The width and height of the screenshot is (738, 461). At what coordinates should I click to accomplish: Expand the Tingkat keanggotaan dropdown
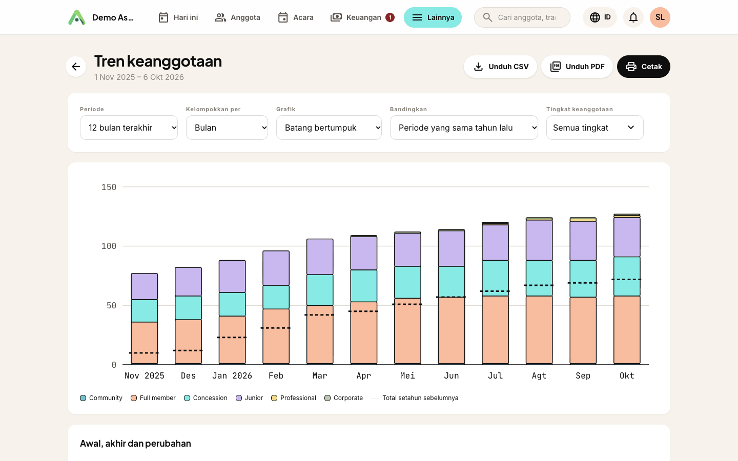(594, 128)
